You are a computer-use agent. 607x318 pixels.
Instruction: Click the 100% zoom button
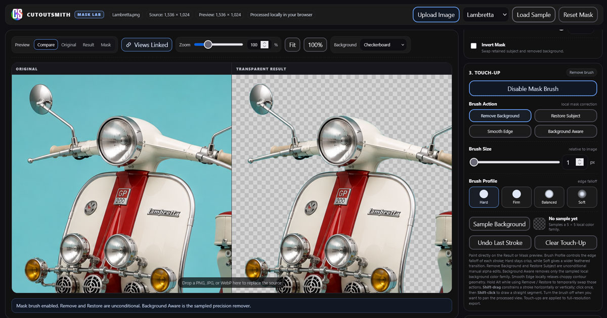pos(315,45)
